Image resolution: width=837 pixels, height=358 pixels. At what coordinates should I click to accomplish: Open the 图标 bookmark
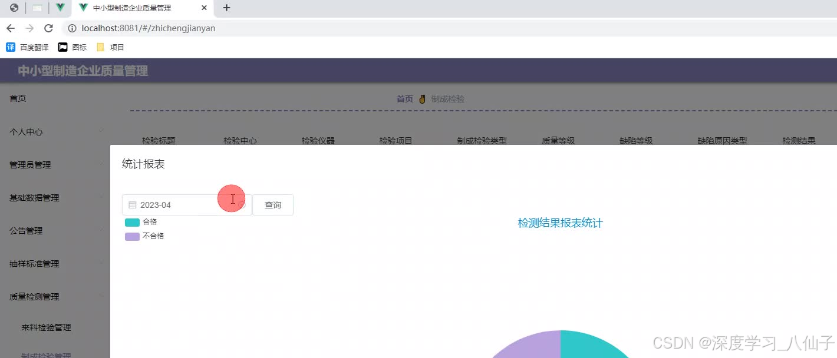coord(72,47)
